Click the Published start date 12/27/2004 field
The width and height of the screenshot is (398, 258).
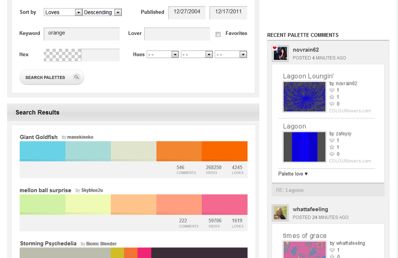[x=187, y=12]
